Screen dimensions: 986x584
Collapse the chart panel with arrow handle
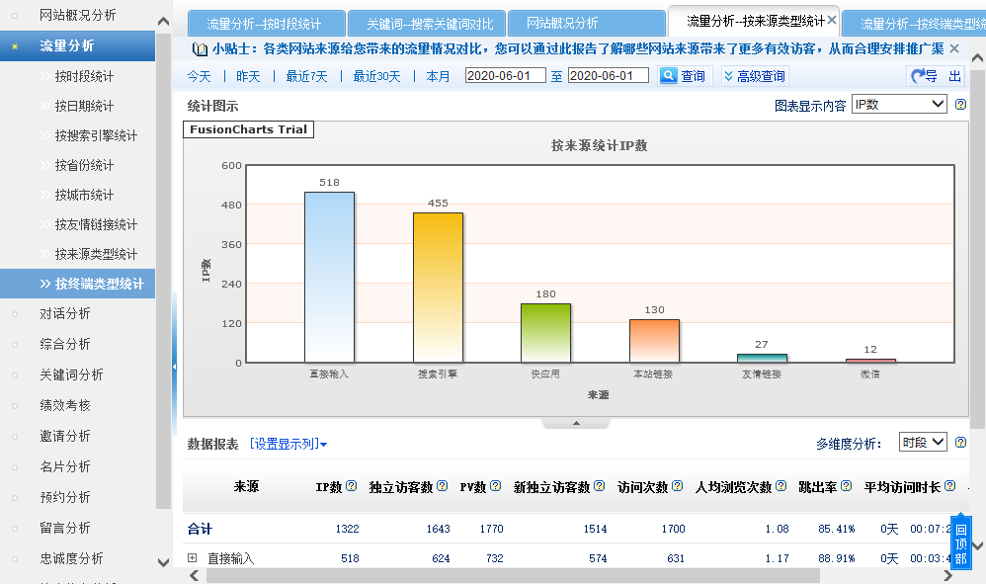[x=577, y=423]
